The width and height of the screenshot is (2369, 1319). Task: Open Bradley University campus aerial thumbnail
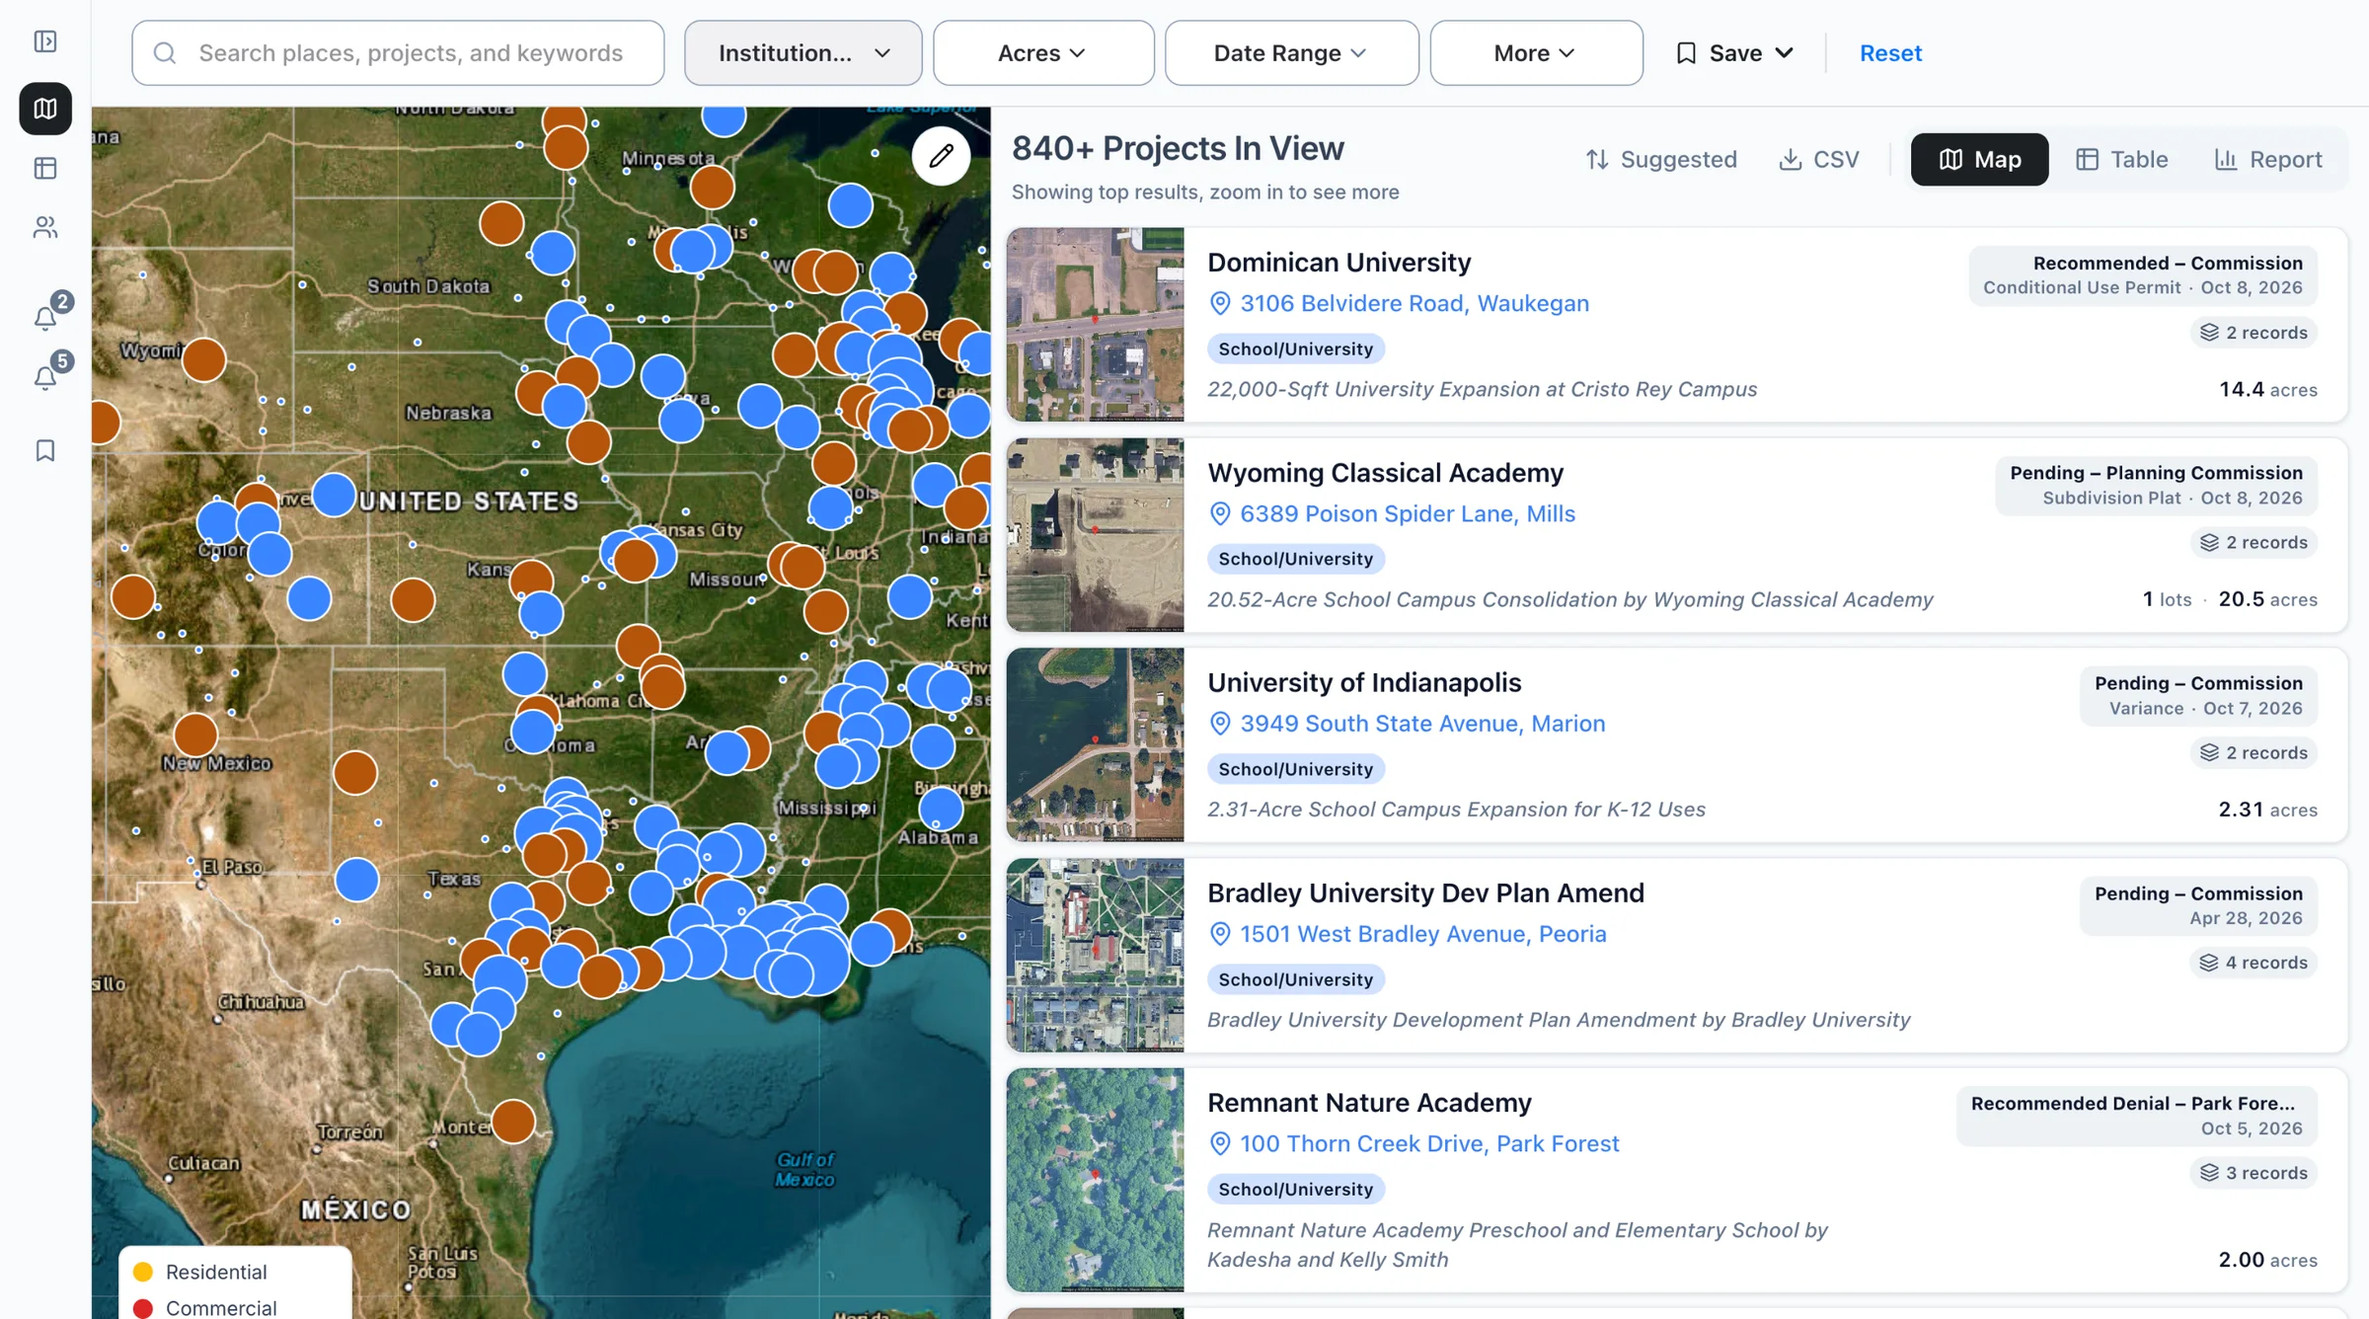1095,955
